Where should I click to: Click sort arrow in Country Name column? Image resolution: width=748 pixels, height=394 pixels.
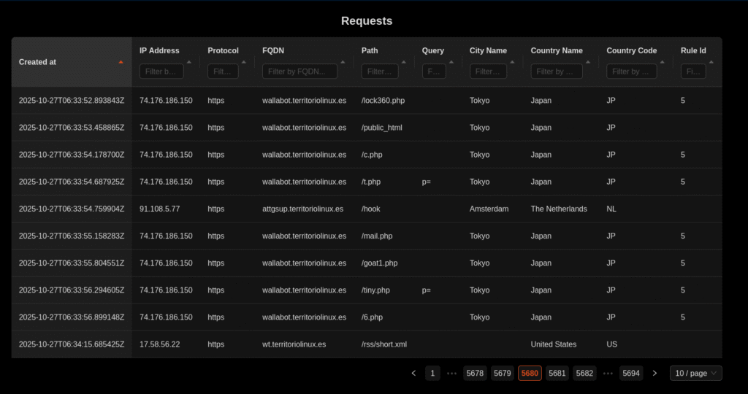(x=589, y=62)
